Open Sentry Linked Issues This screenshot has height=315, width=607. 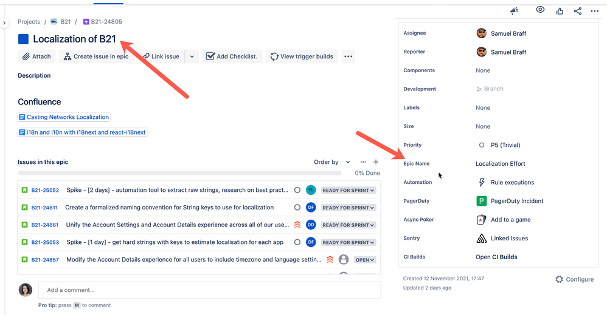[502, 239]
